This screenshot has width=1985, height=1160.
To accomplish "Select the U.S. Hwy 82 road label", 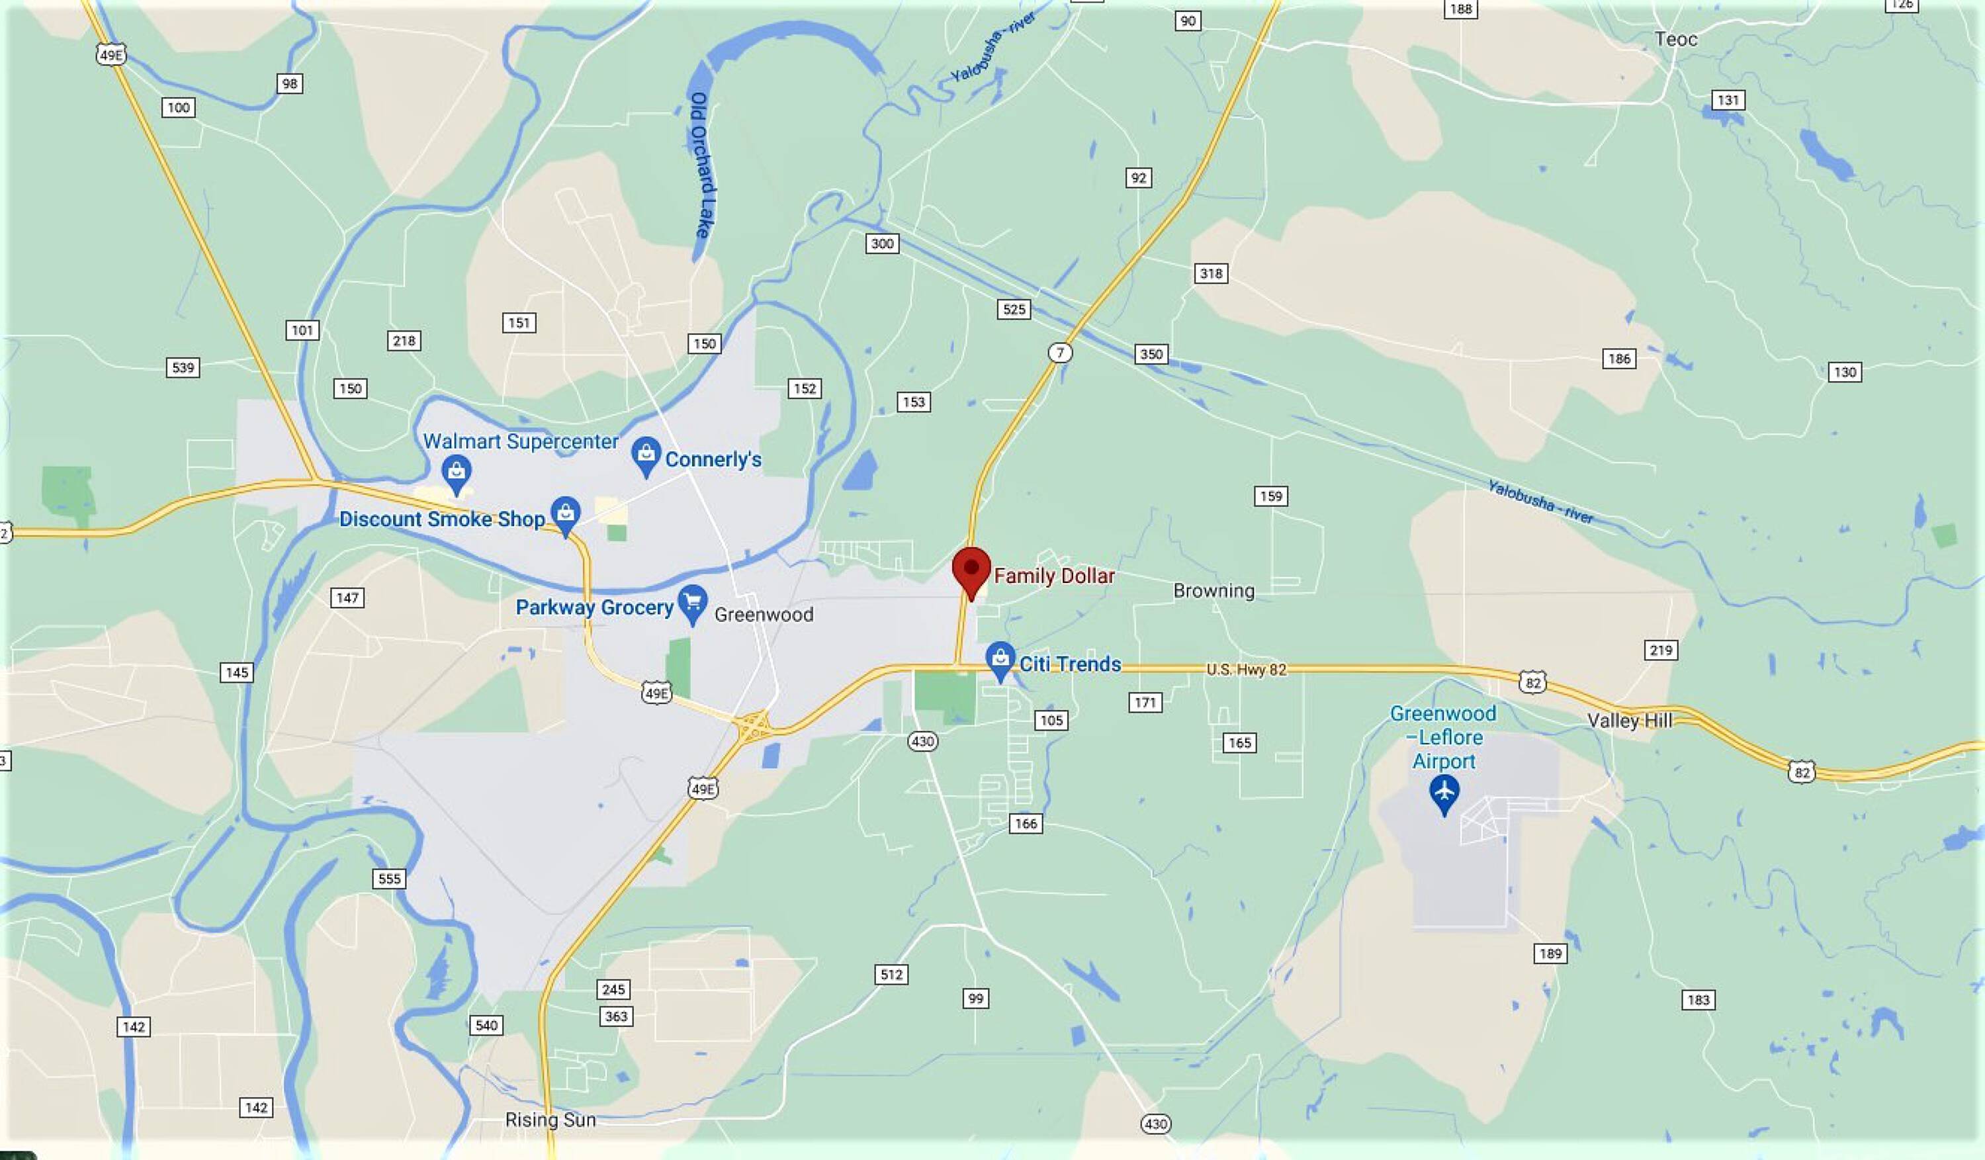I will pyautogui.click(x=1246, y=670).
